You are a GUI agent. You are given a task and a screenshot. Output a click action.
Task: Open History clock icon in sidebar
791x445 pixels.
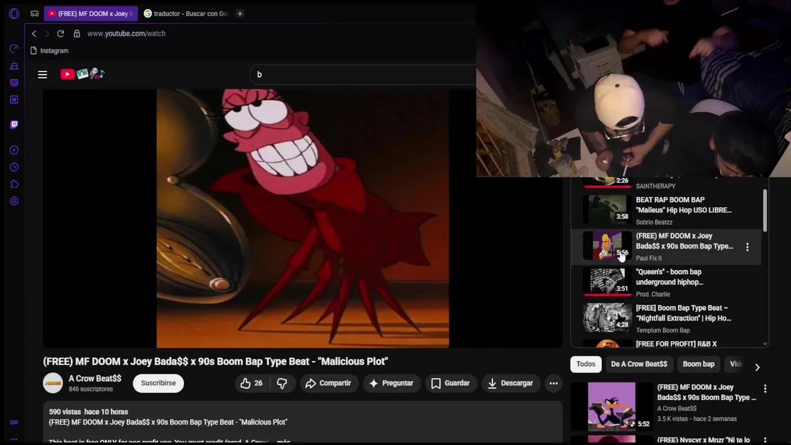tap(14, 167)
